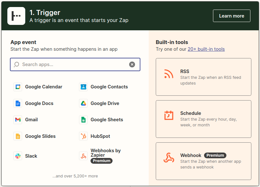The width and height of the screenshot is (260, 187).
Task: Select the Webhook card title
Action: 191,155
